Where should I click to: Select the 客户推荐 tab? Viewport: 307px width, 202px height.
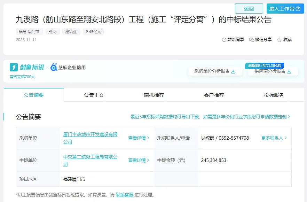click(x=214, y=95)
